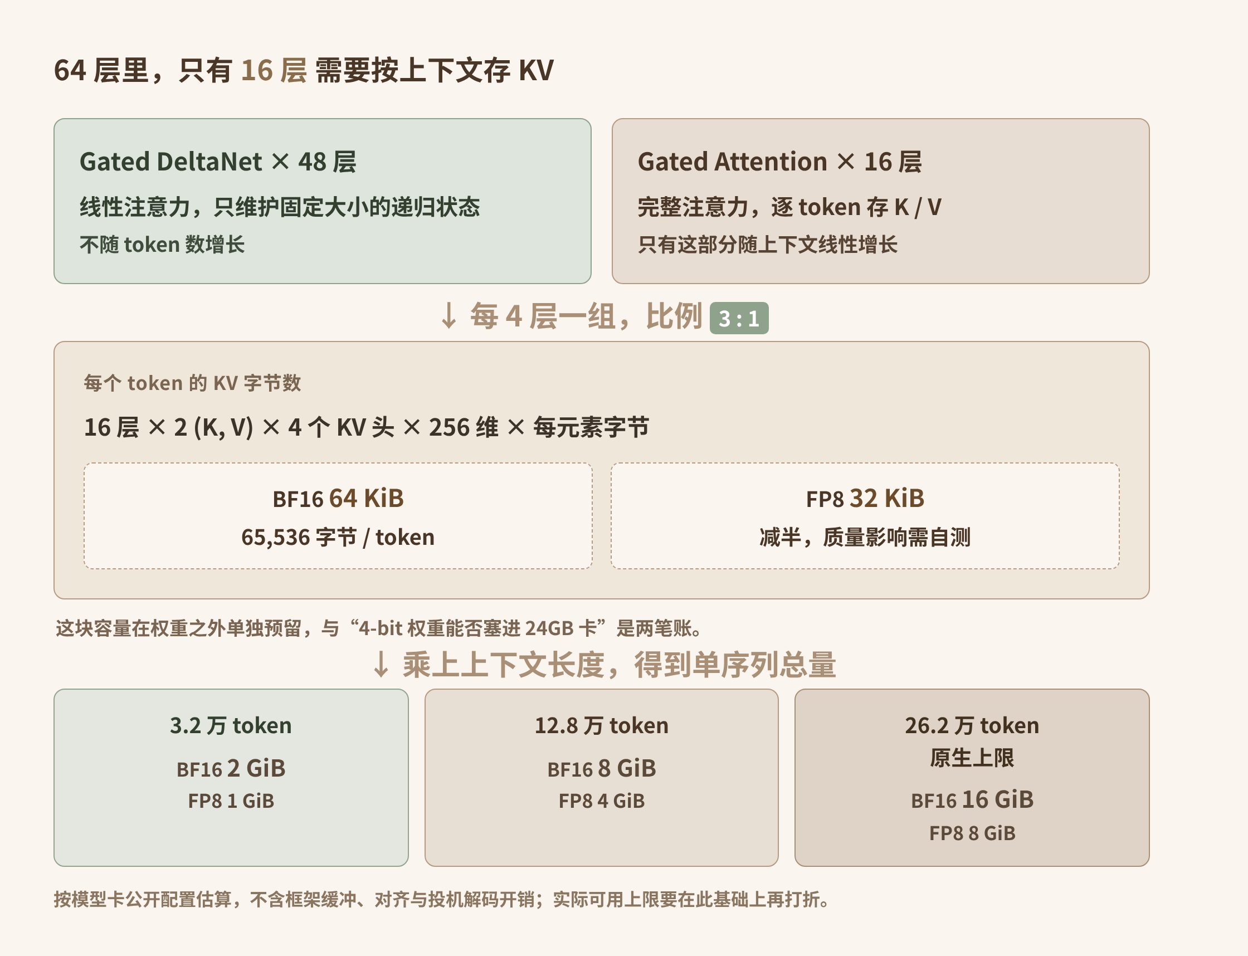Click '减半，质量影响需自测' note
The image size is (1248, 956).
865,537
